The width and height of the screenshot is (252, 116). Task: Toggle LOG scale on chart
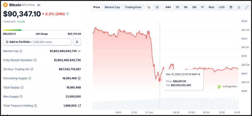point(222,7)
